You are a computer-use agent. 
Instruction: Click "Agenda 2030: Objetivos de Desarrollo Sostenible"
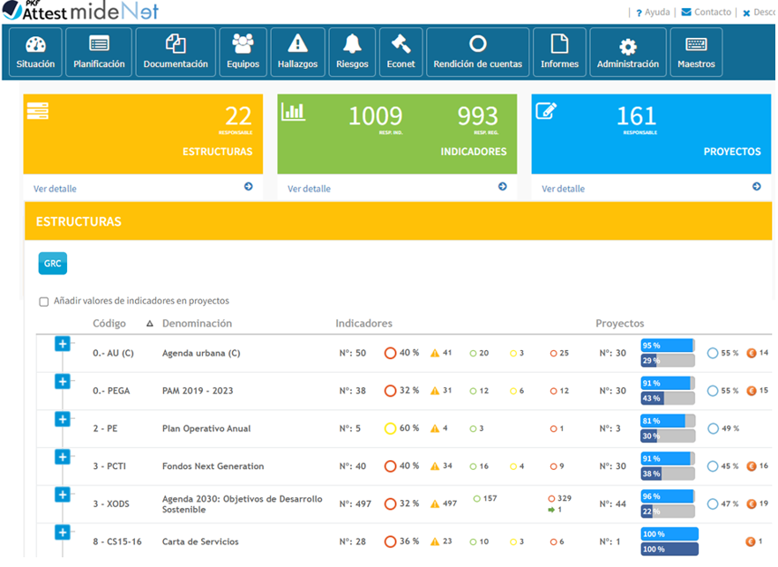point(242,504)
